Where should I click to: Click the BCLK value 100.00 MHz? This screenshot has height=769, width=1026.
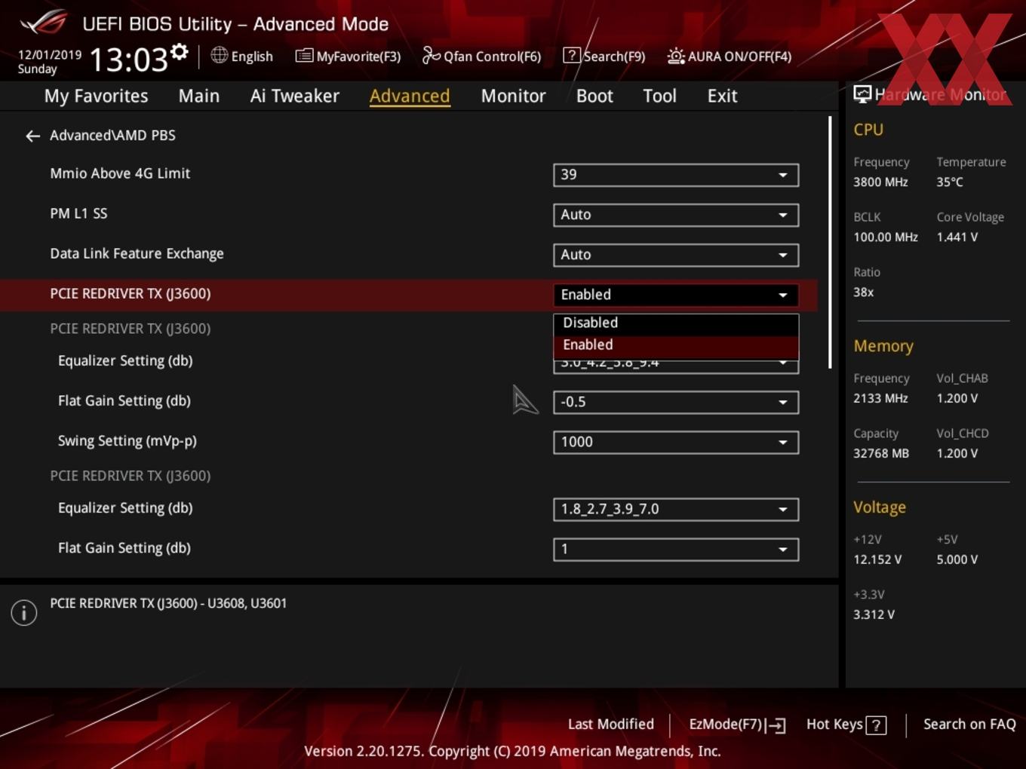[886, 237]
